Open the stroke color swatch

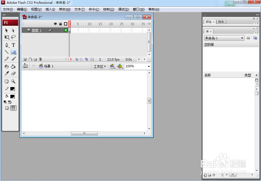pyautogui.click(x=13, y=89)
